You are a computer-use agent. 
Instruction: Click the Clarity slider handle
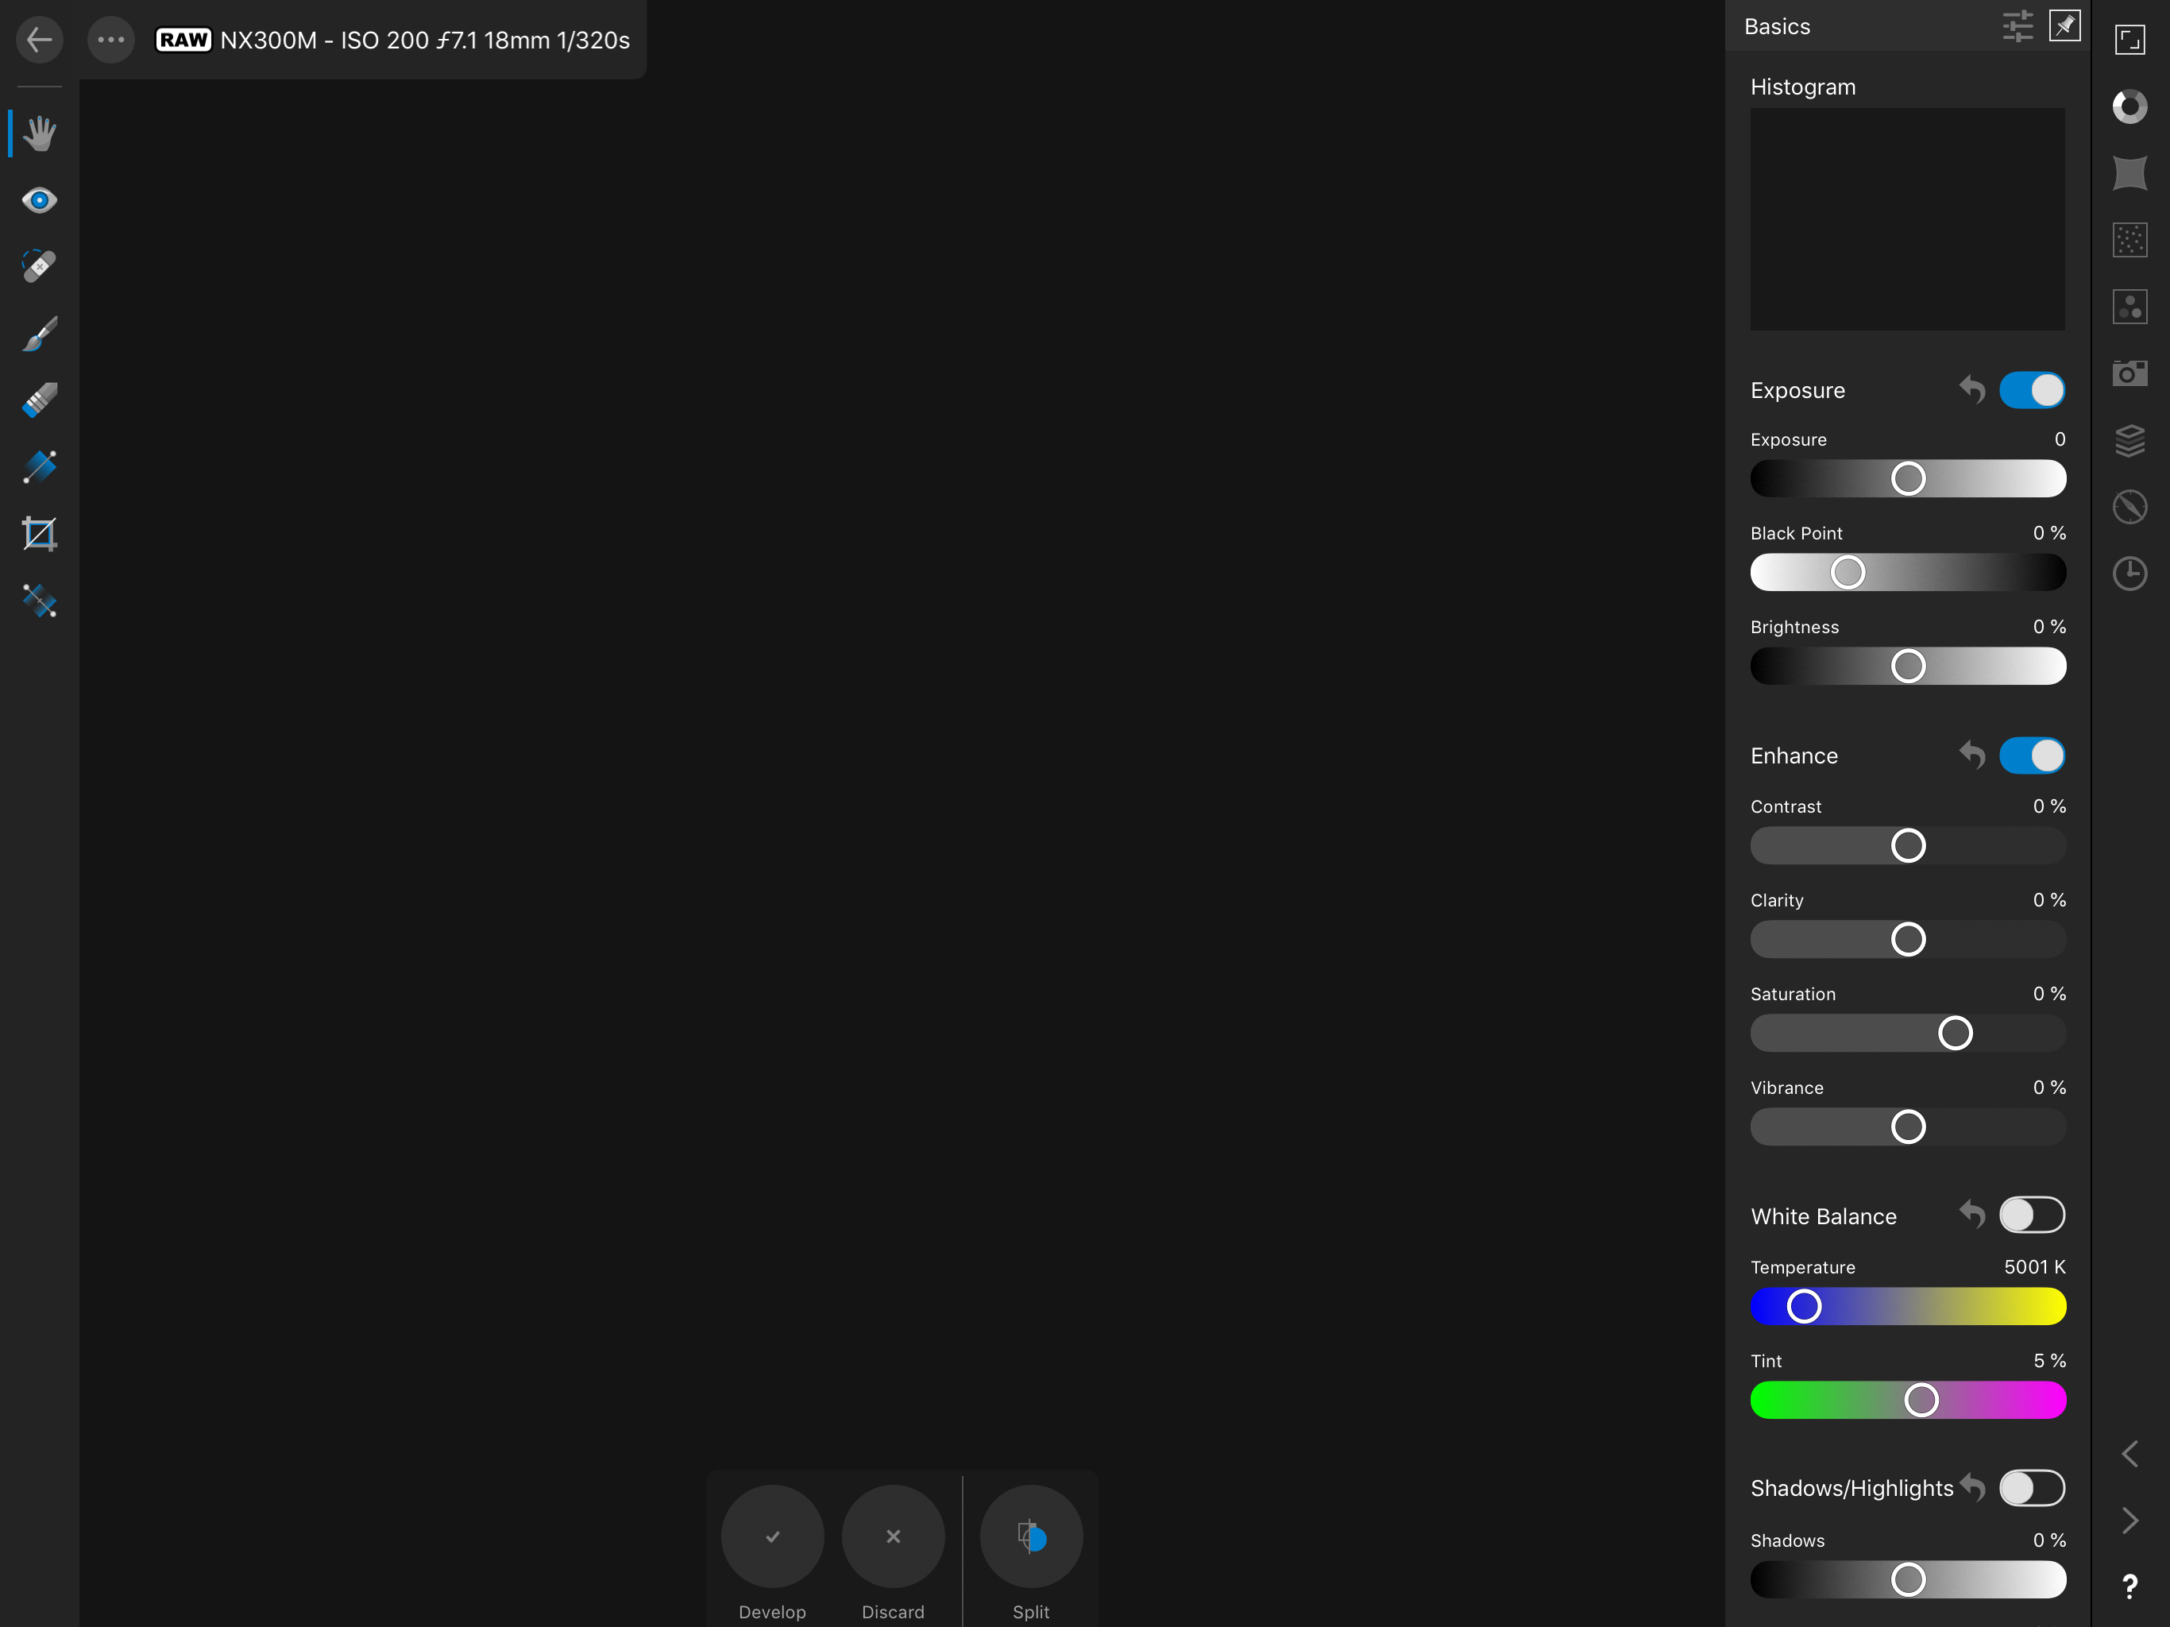click(x=1908, y=939)
